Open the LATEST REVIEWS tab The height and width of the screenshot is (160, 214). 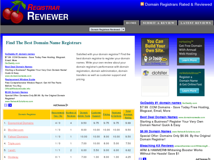196,23
